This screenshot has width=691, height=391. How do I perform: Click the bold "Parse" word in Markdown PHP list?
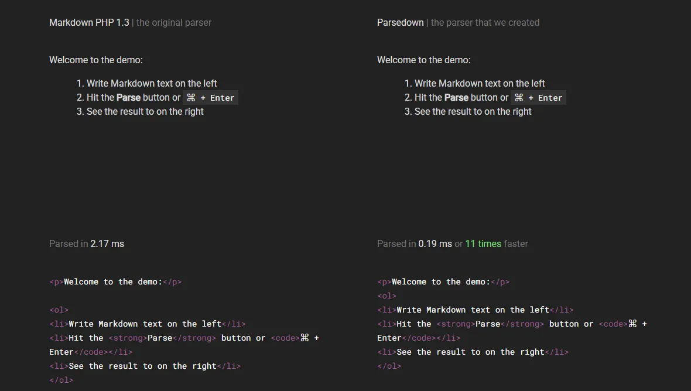[128, 98]
